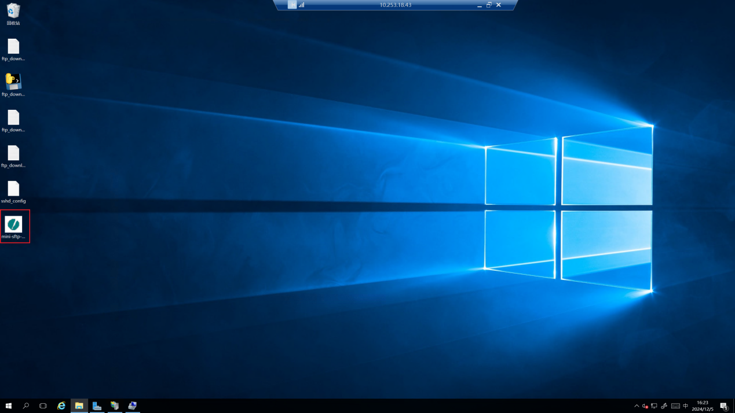The image size is (735, 413).
Task: Open network status tray icon
Action: pyautogui.click(x=654, y=406)
